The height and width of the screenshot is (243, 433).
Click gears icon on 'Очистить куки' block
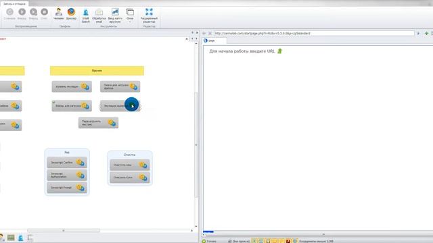click(143, 178)
